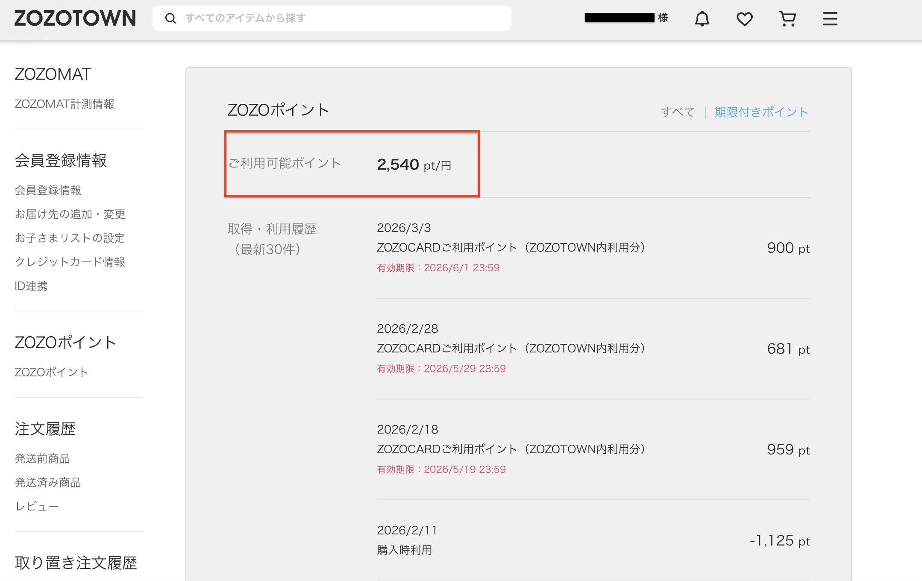Open the shopping cart
922x581 pixels.
tap(787, 19)
